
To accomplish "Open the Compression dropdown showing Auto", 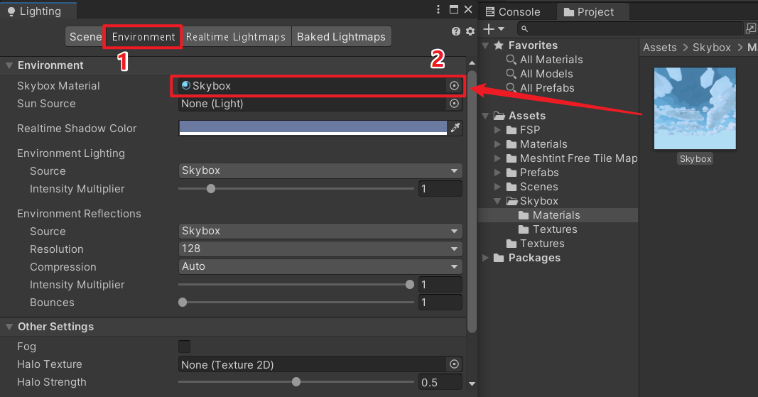I will tap(320, 266).
